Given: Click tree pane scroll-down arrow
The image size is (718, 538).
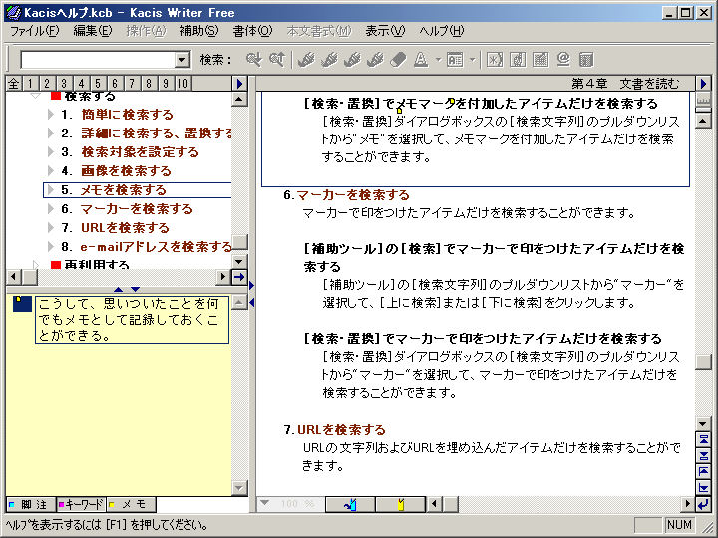Looking at the screenshot, I should click(239, 262).
